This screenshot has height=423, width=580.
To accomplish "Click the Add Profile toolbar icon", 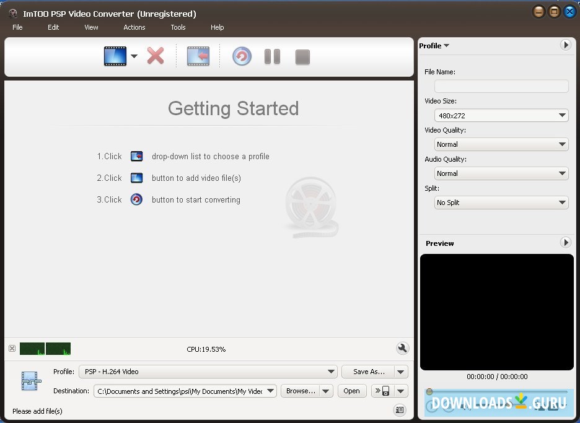I will (x=198, y=56).
